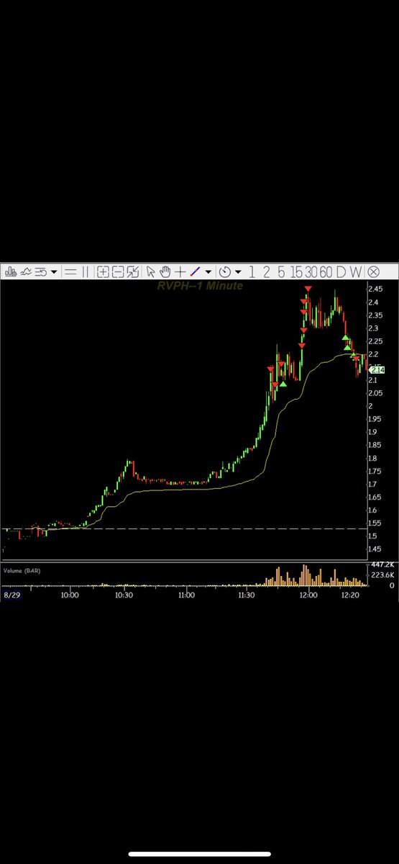Click the 8/29 date label

11,595
